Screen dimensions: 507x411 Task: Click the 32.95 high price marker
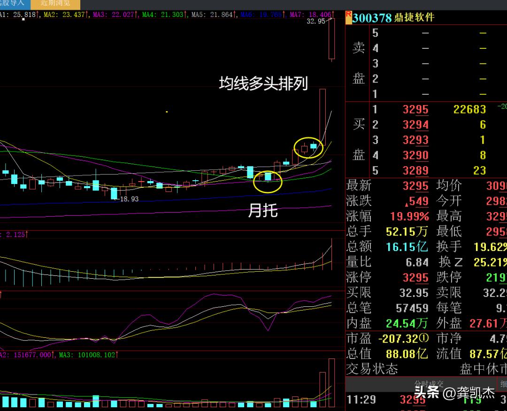pyautogui.click(x=316, y=21)
